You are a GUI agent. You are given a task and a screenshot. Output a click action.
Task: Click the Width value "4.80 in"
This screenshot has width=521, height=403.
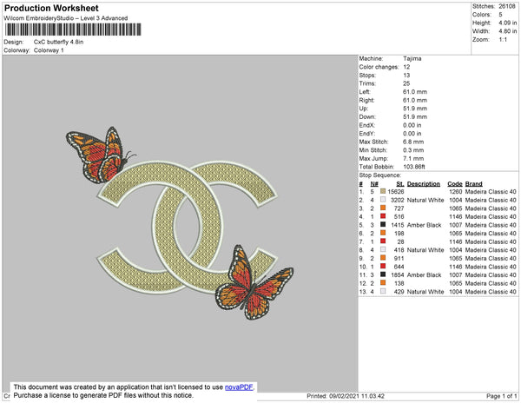(x=507, y=31)
